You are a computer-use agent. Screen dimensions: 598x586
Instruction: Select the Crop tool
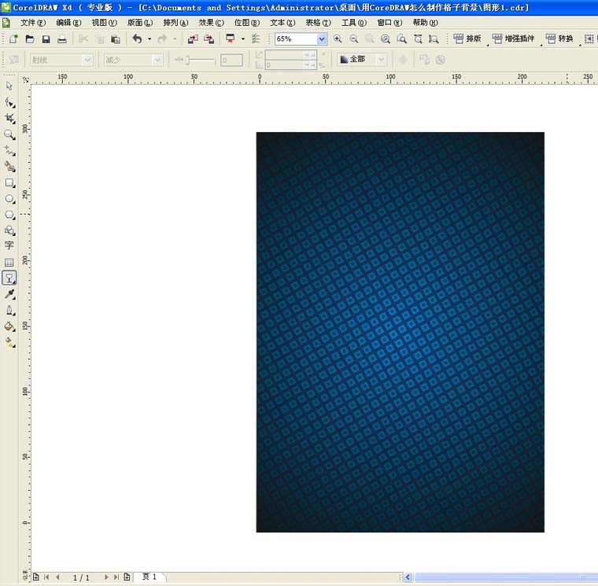click(9, 118)
